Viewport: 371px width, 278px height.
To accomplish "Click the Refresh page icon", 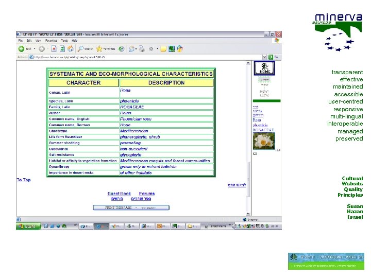I will [62, 49].
